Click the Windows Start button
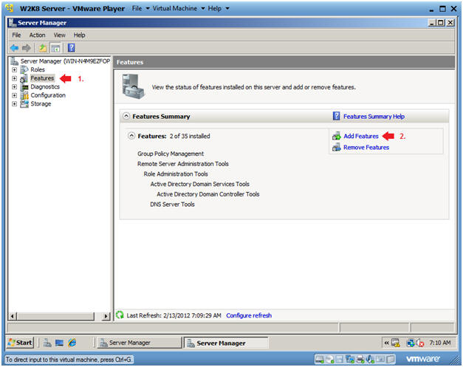The height and width of the screenshot is (367, 463). (20, 343)
